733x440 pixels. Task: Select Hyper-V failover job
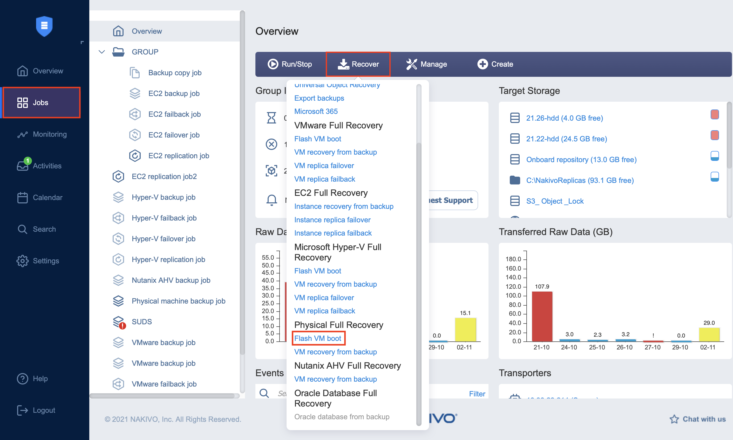(164, 239)
